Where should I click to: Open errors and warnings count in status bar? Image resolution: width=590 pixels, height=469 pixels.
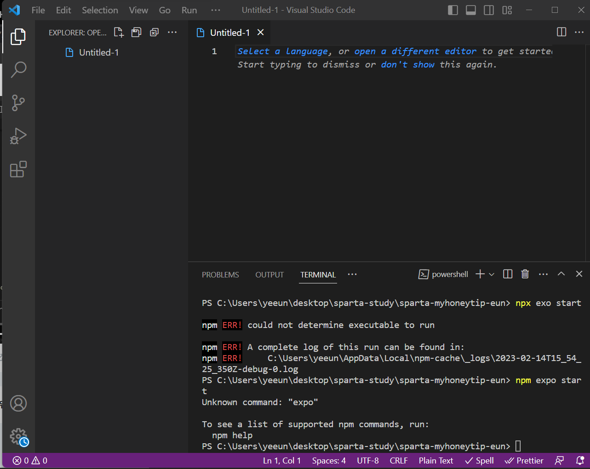coord(30,461)
